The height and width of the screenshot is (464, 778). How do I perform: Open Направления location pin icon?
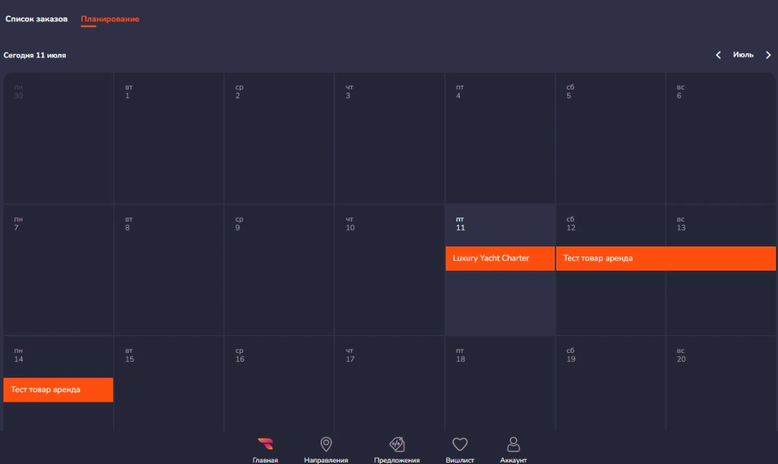[326, 445]
